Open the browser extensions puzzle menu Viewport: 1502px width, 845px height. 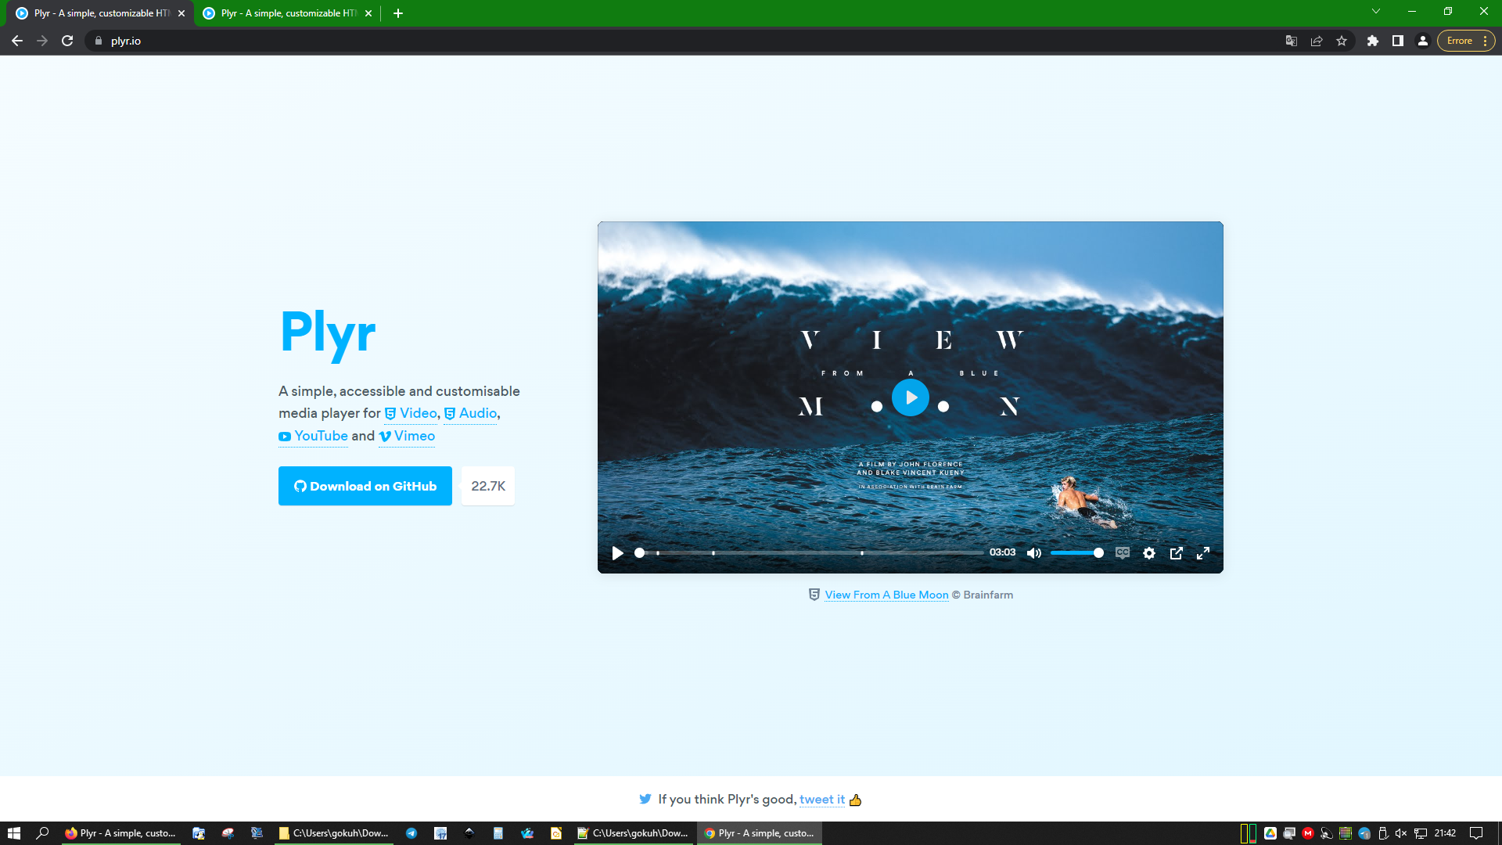[x=1372, y=41]
